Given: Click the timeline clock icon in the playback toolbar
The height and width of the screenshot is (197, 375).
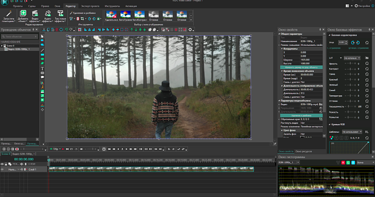Looking at the screenshot, I should click(104, 149).
